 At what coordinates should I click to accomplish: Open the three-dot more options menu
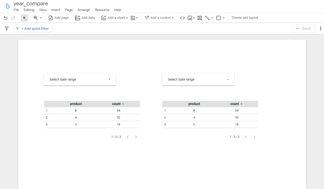click(x=321, y=28)
